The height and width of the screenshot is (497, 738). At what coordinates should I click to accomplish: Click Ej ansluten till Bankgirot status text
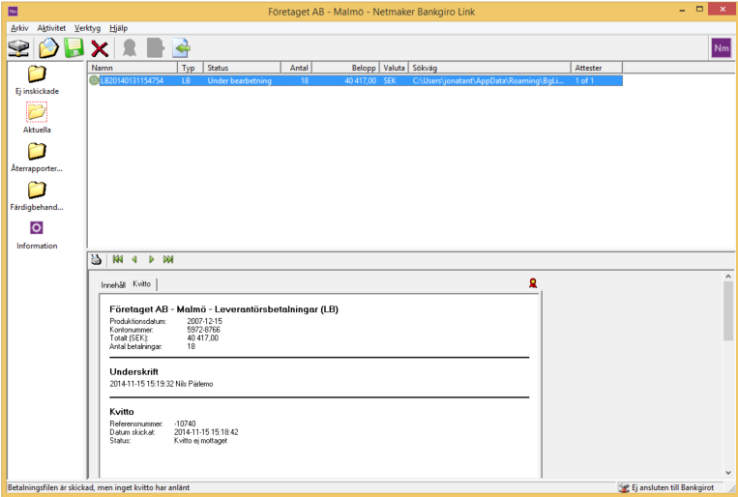tap(672, 487)
